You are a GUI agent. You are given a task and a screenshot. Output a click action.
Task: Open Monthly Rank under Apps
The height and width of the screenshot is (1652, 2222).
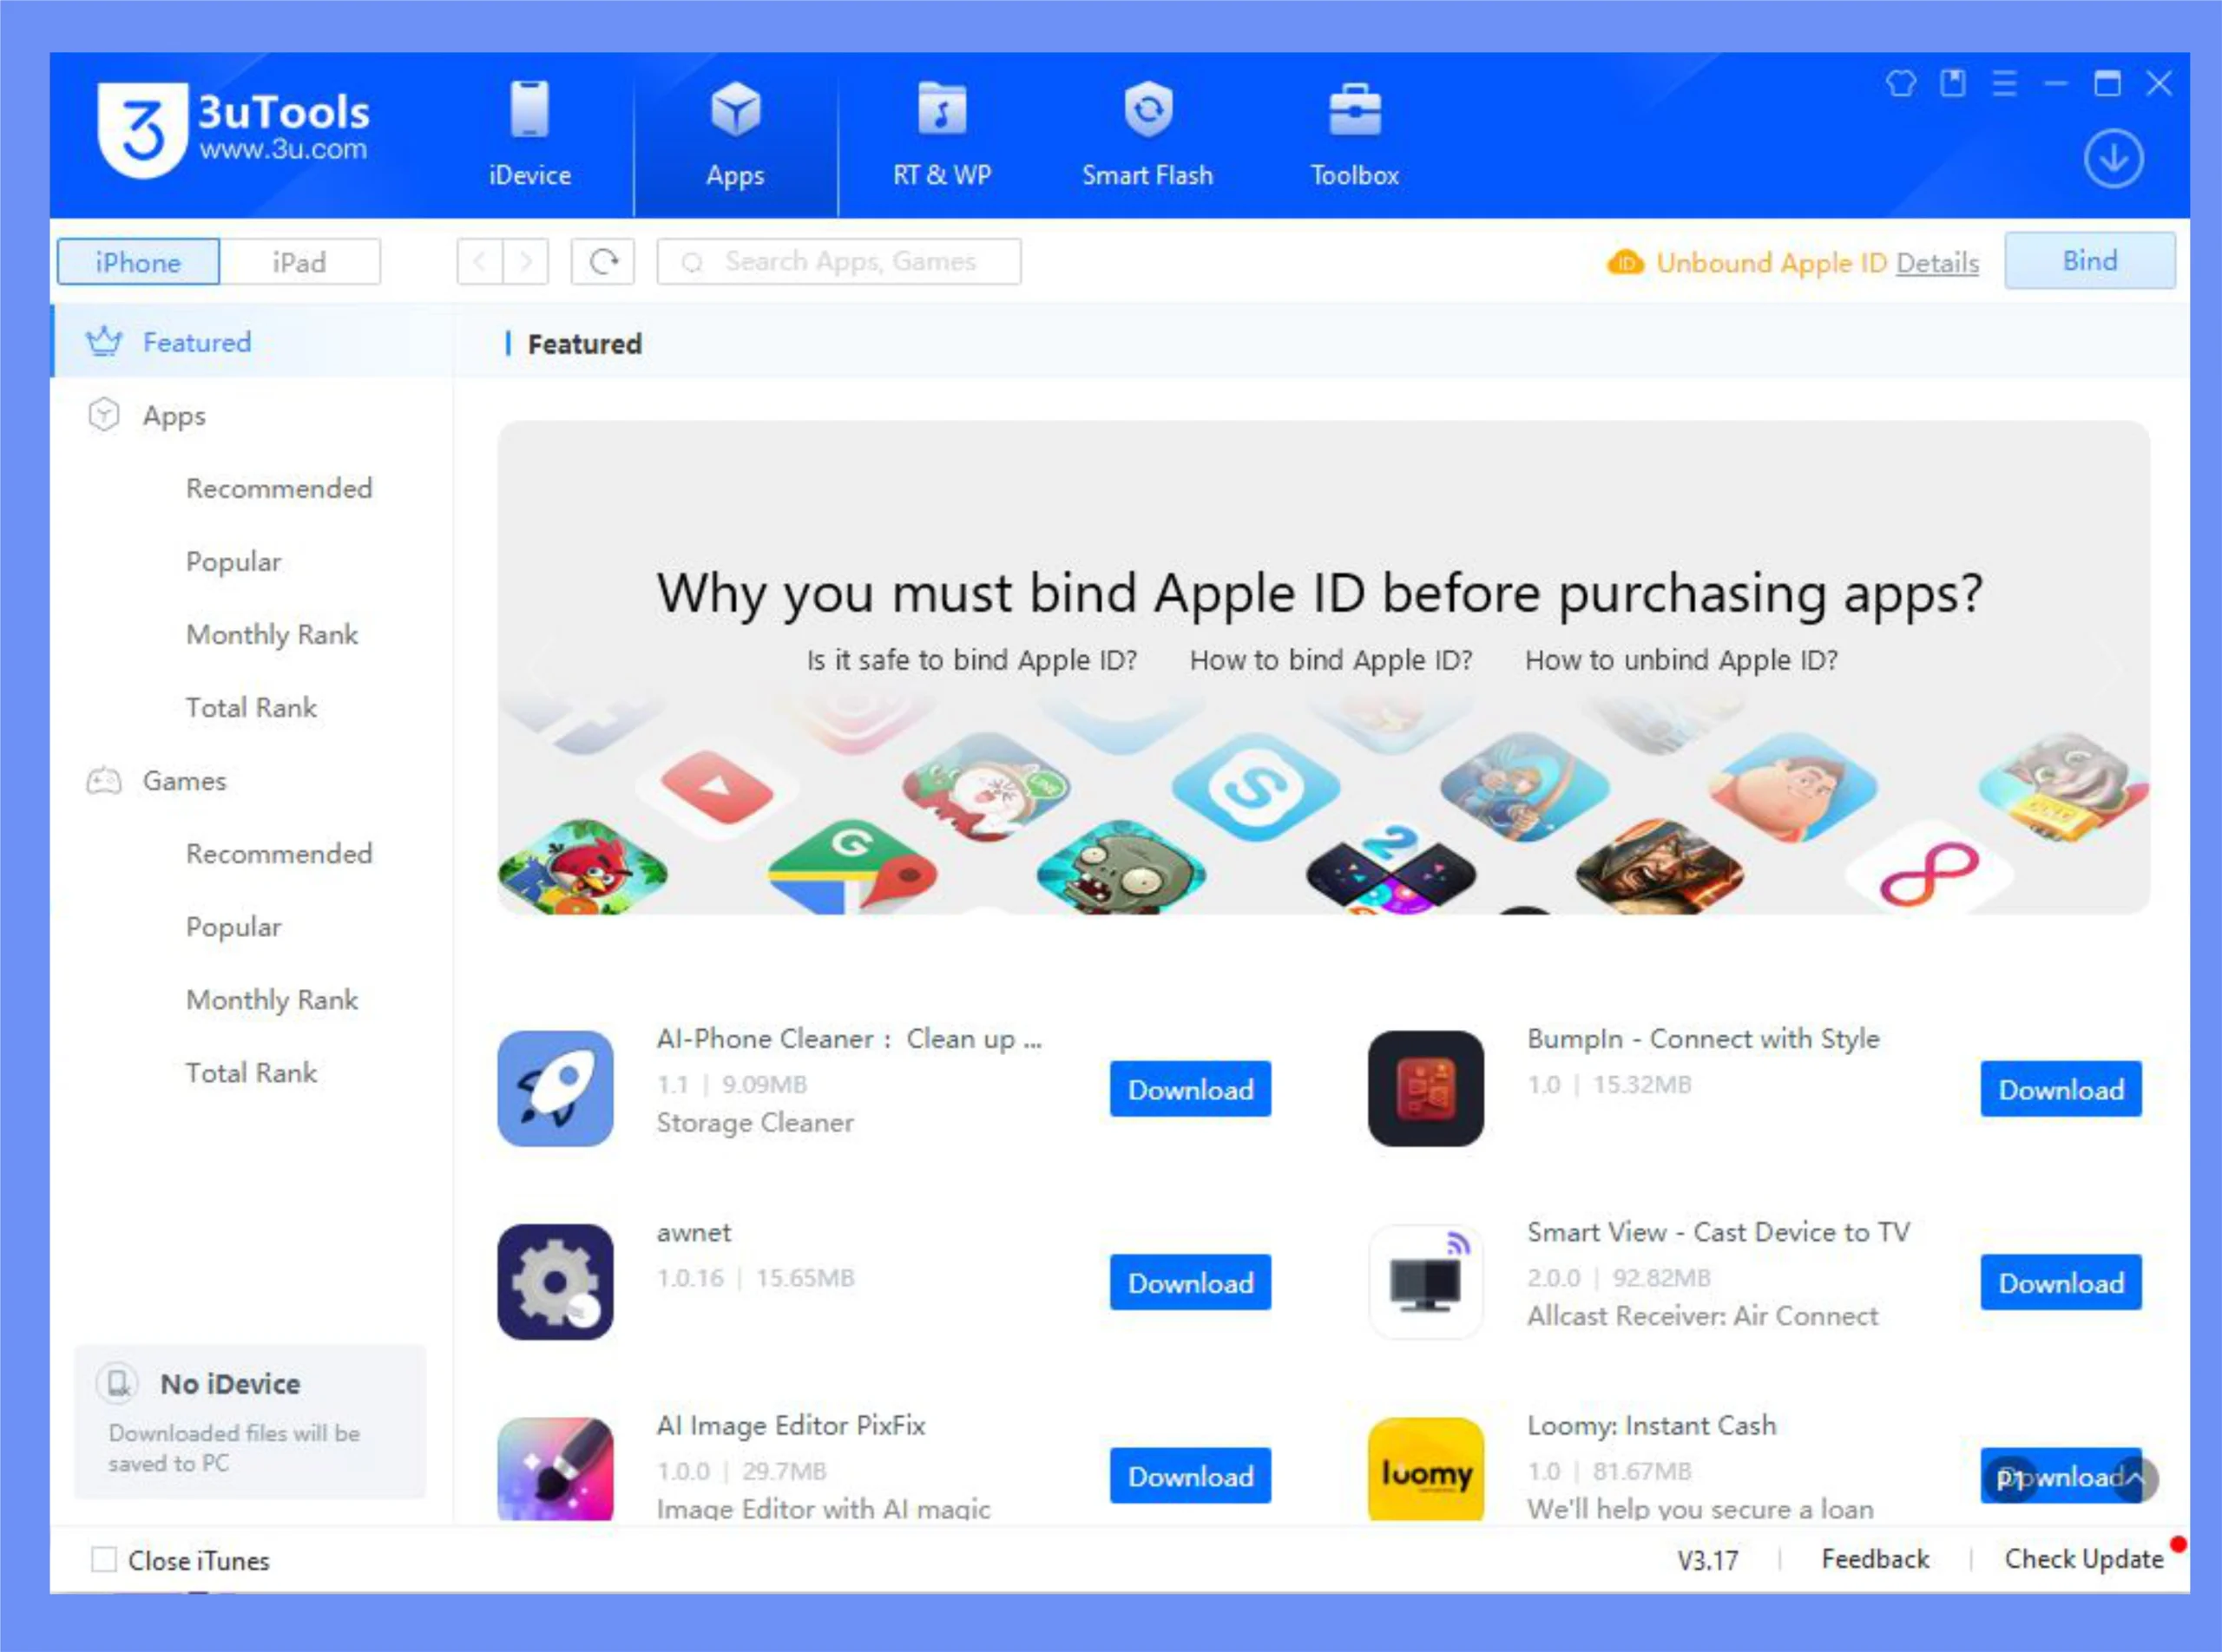point(271,634)
